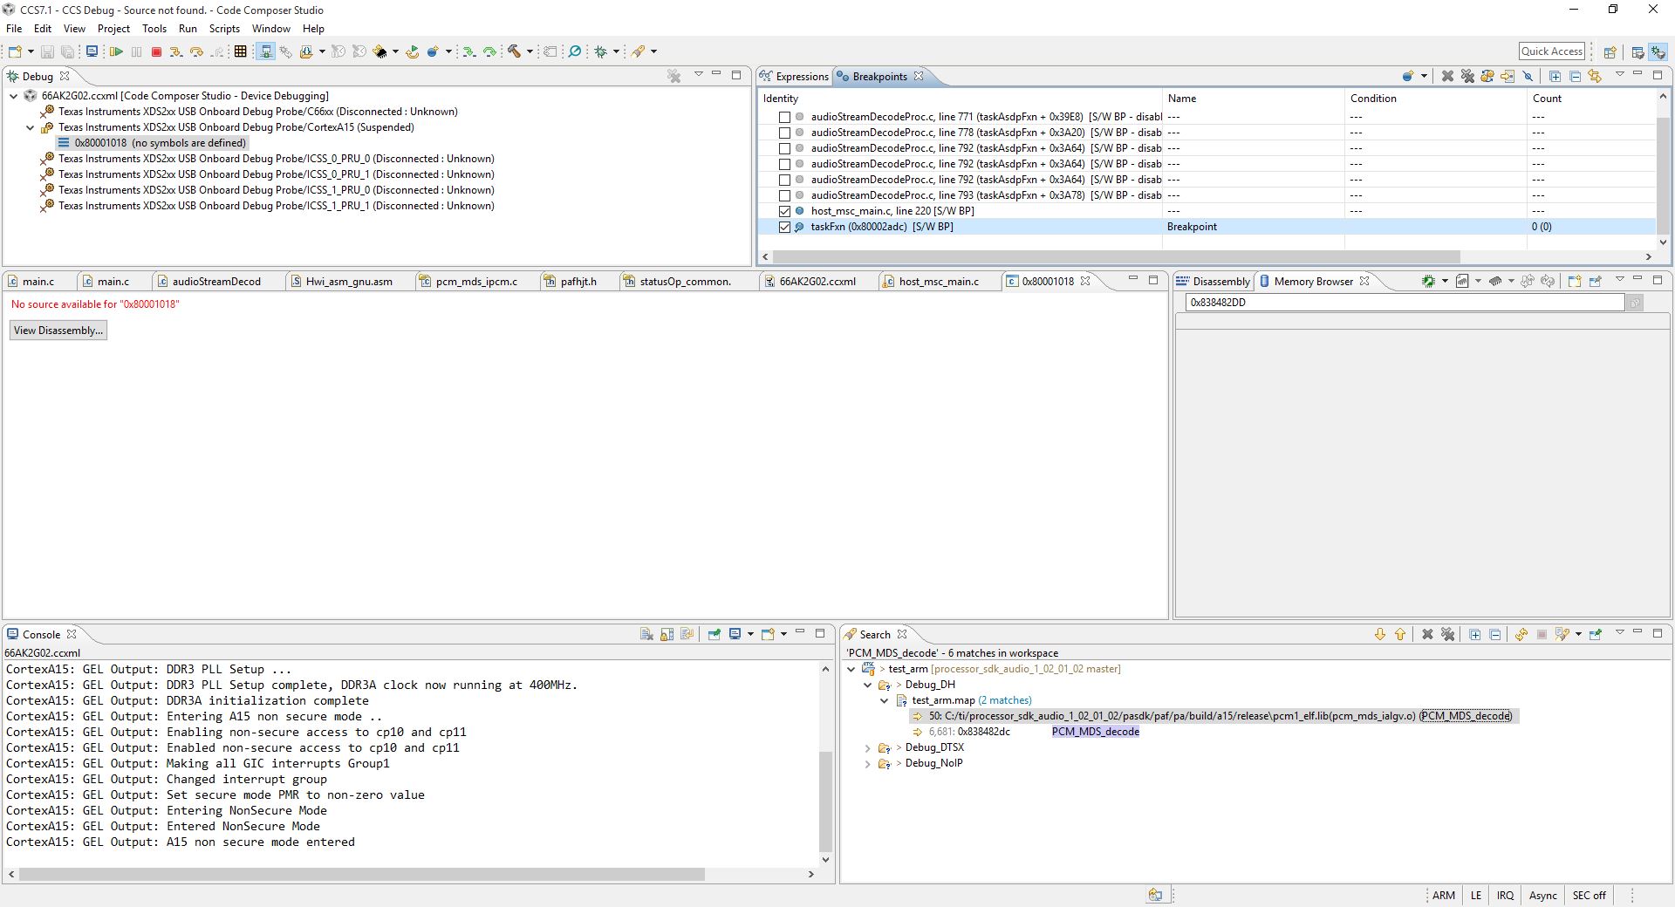The width and height of the screenshot is (1675, 907).
Task: Click the Quick Access search box
Action: point(1551,51)
